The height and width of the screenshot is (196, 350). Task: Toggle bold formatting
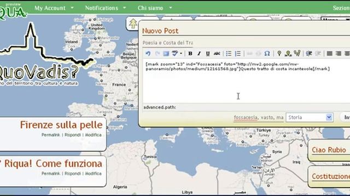point(190,53)
